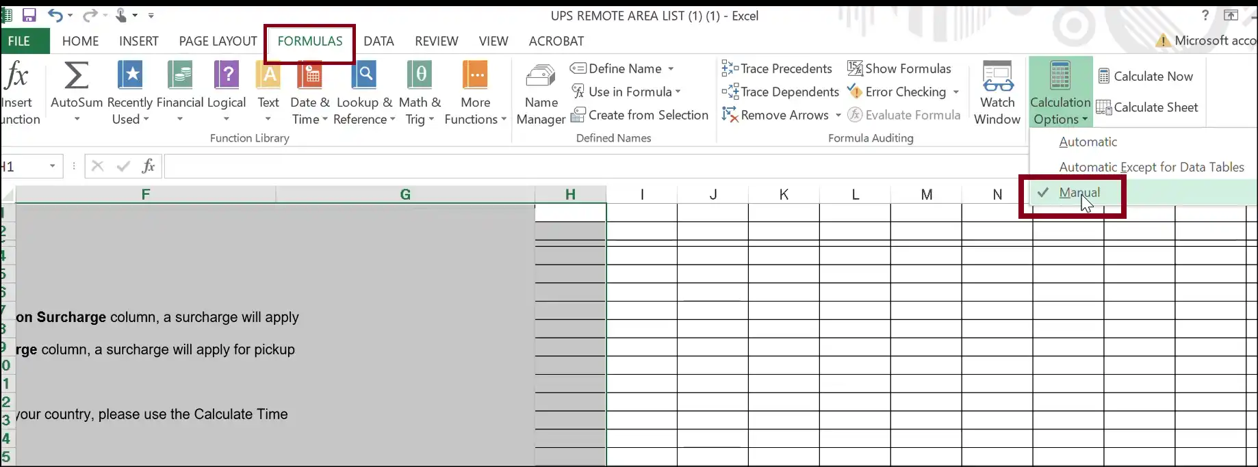This screenshot has width=1258, height=467.
Task: Select the checked Manual calculation option
Action: coord(1079,193)
